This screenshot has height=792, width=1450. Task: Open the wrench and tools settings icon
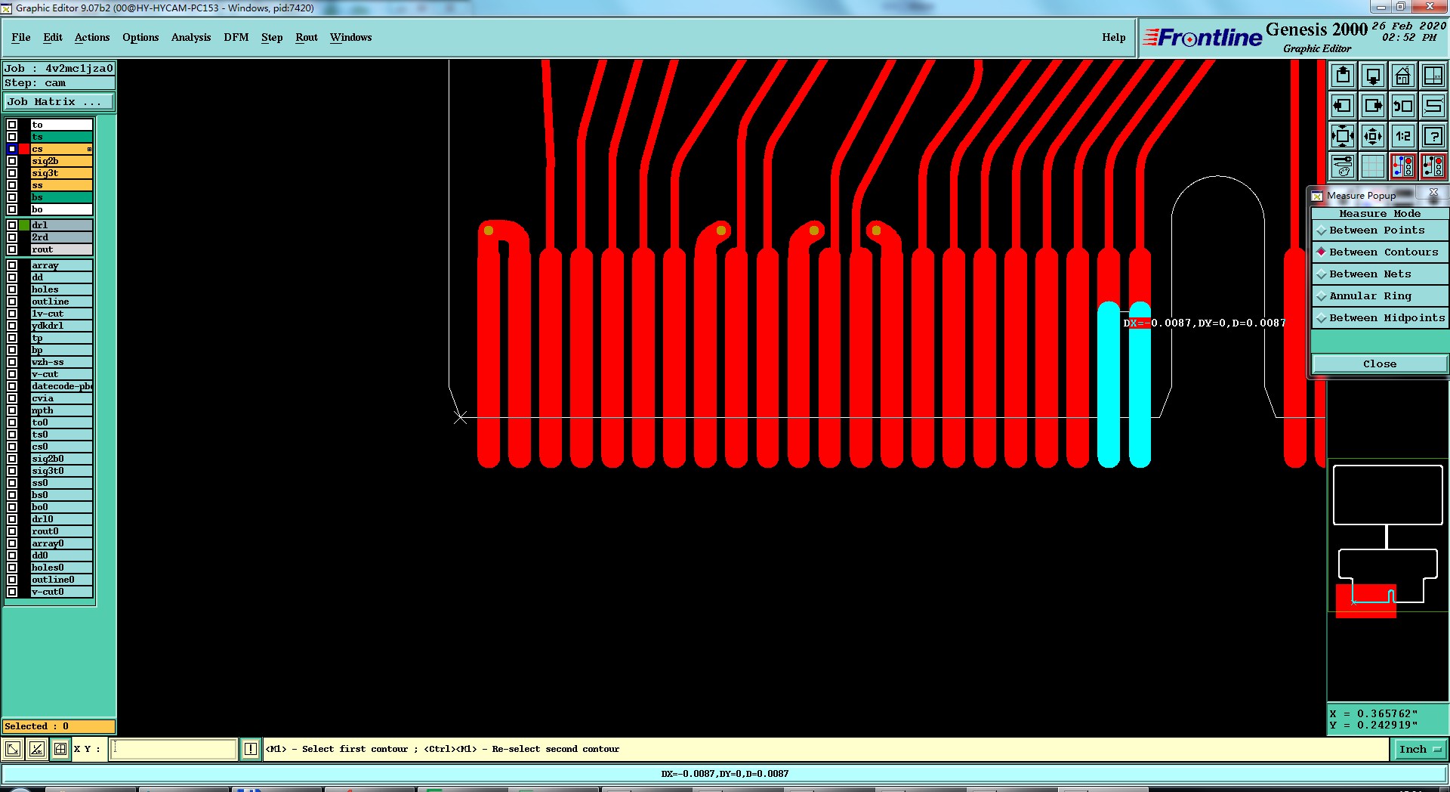1343,166
